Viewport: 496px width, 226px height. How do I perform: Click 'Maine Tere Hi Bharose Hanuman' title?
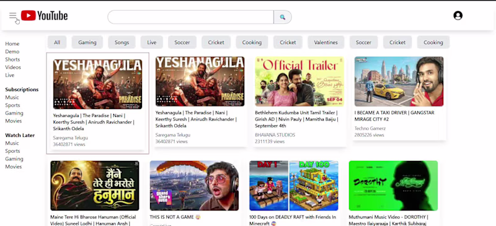coord(93,220)
